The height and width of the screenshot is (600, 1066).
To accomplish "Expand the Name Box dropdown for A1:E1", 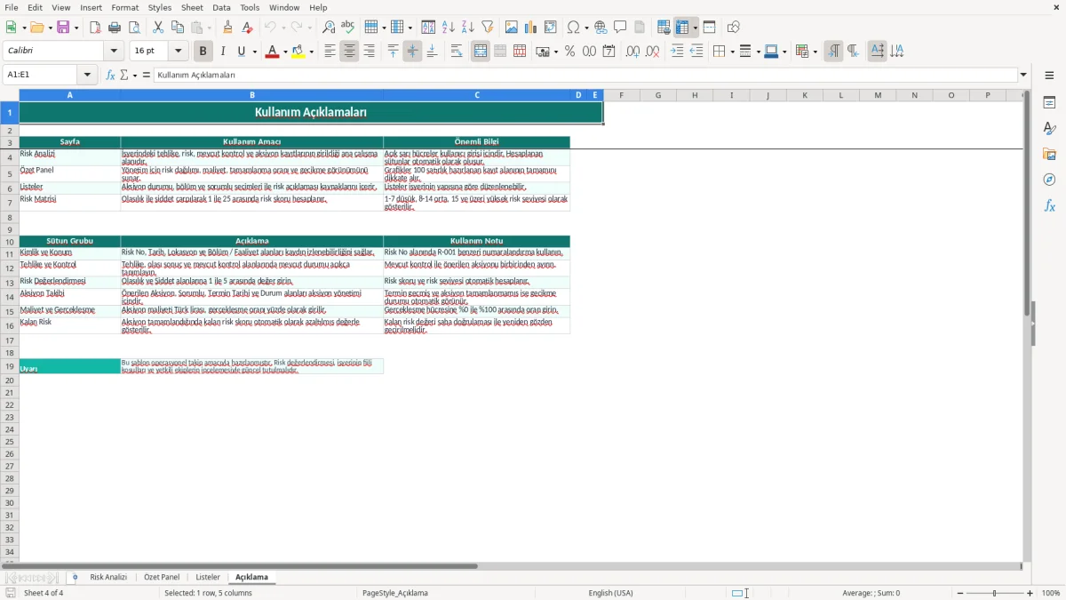I will point(87,75).
